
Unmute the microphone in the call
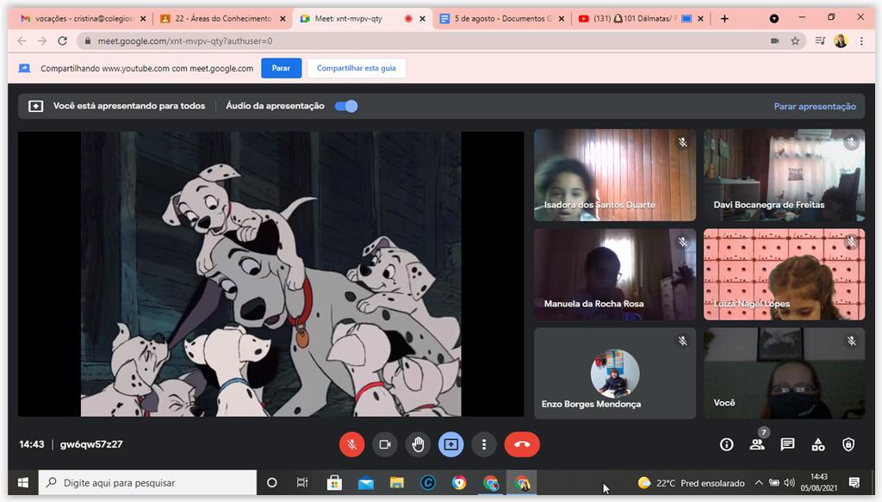pyautogui.click(x=351, y=444)
